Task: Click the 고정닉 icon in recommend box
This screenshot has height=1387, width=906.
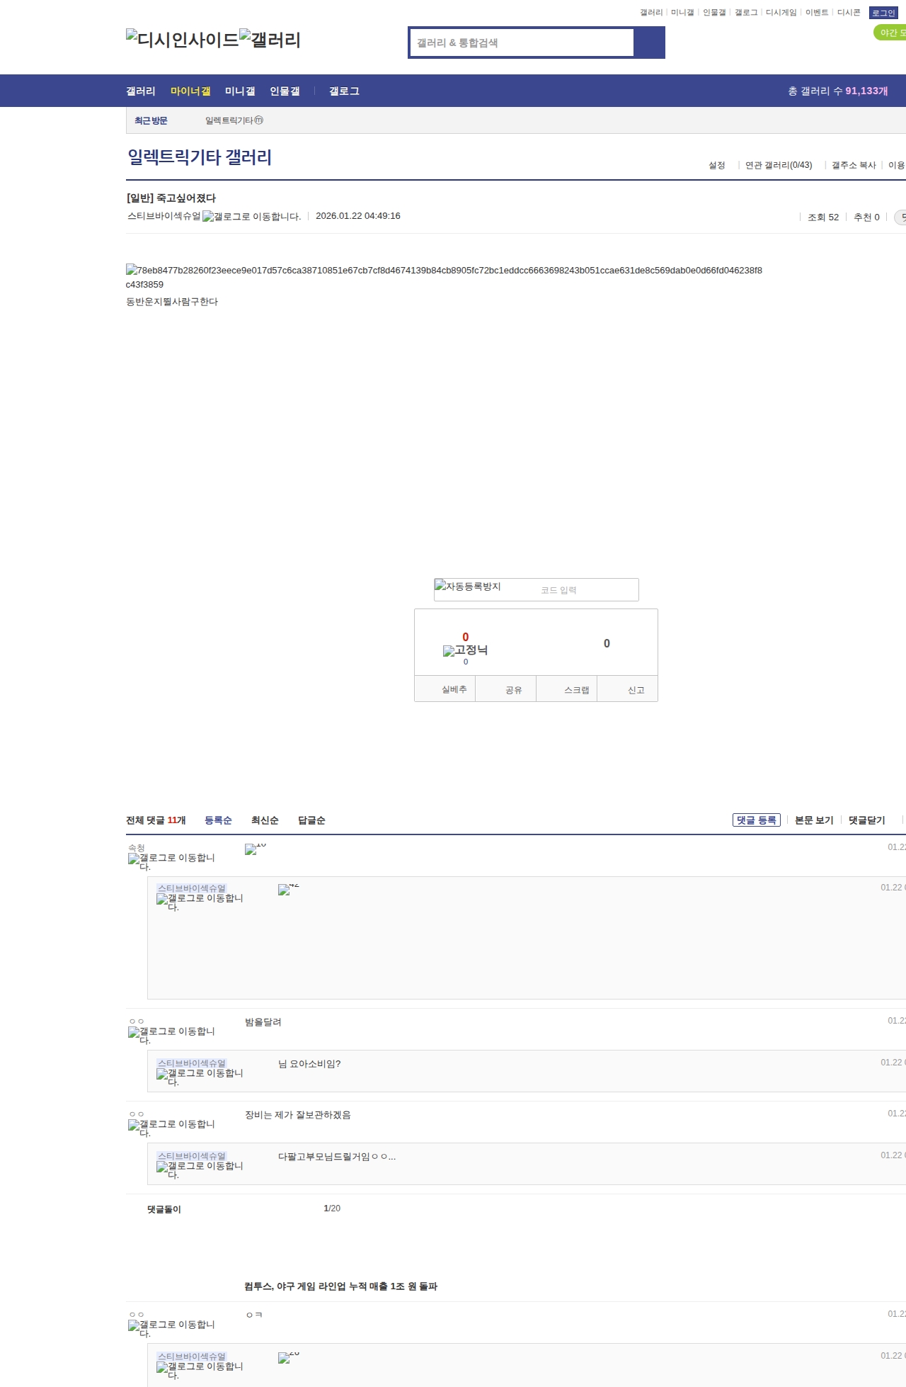Action: coord(465,650)
